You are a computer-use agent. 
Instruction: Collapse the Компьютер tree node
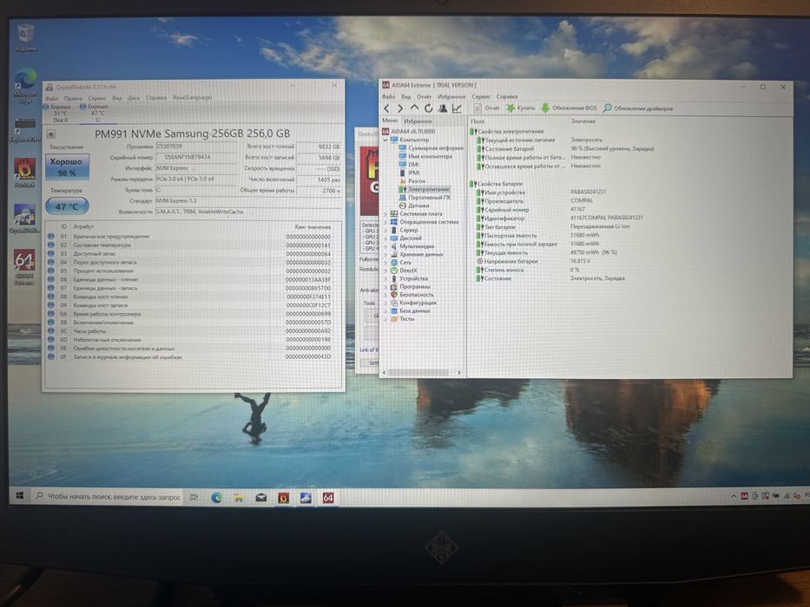point(385,140)
